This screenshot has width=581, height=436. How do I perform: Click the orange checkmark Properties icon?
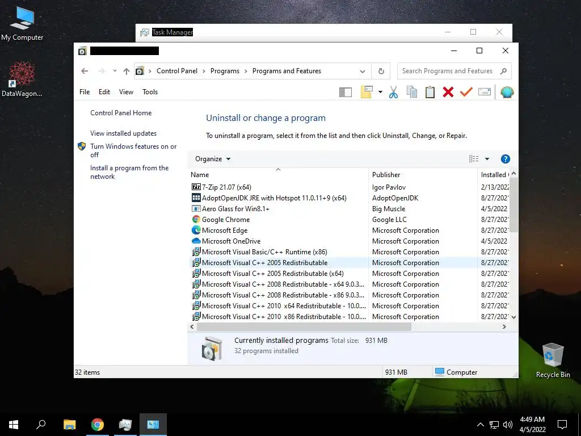coord(466,92)
